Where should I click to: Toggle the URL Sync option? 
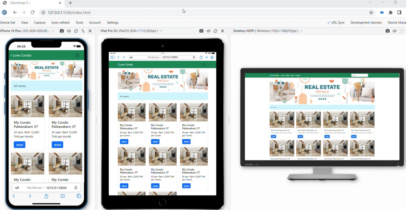tap(336, 23)
